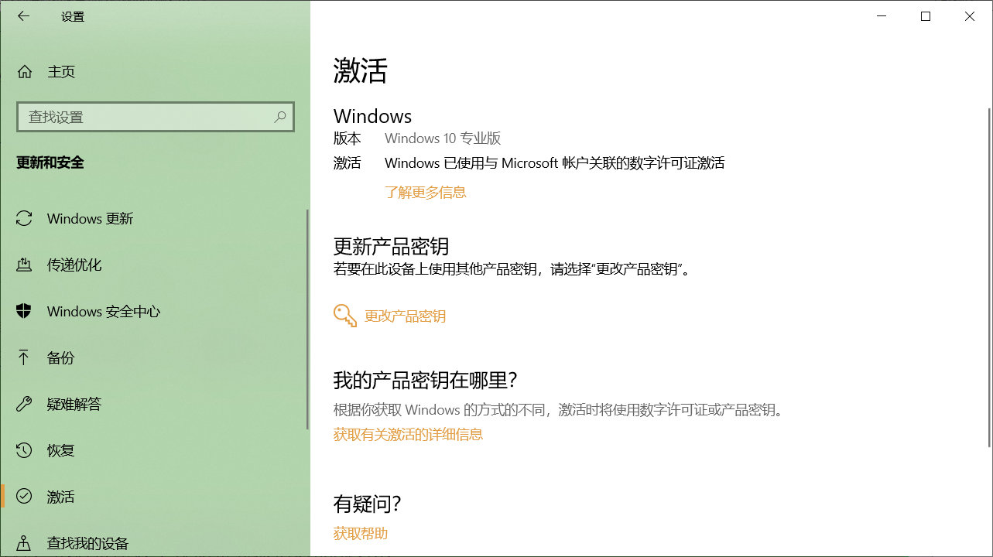Click inside the 查找设置 search field
The height and width of the screenshot is (557, 993).
click(x=139, y=117)
